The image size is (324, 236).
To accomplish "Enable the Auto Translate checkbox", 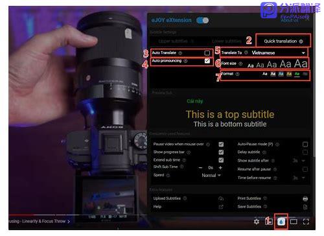I will click(x=207, y=53).
